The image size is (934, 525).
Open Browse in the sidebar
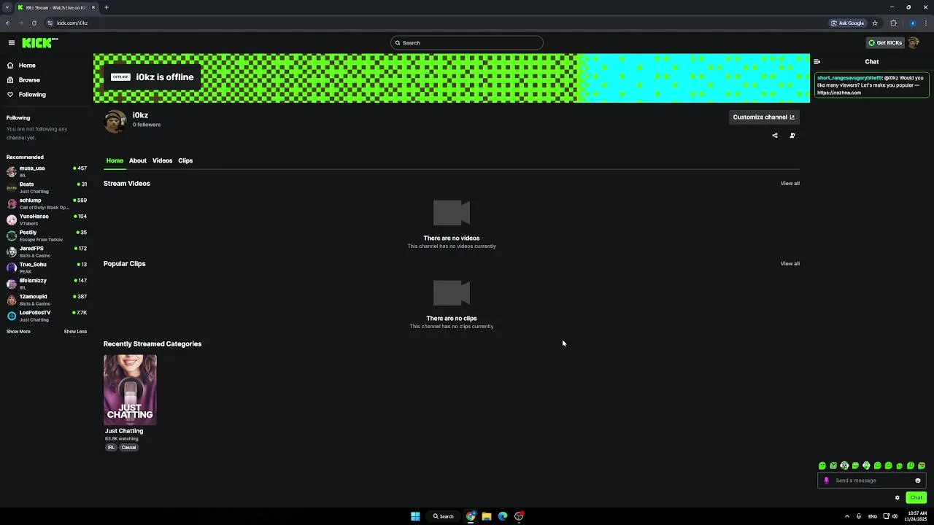pyautogui.click(x=29, y=80)
